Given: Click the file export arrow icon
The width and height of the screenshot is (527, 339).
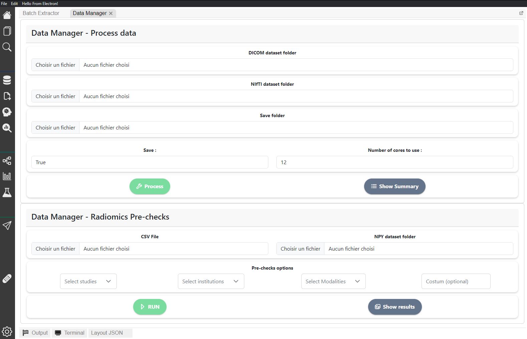Looking at the screenshot, I should [7, 96].
